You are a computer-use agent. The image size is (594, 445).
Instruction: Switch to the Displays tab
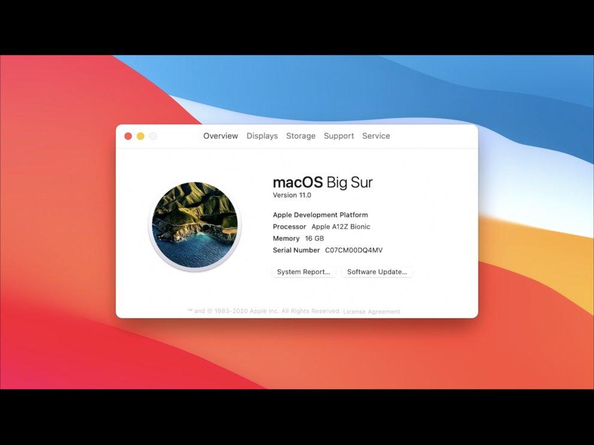pyautogui.click(x=262, y=136)
